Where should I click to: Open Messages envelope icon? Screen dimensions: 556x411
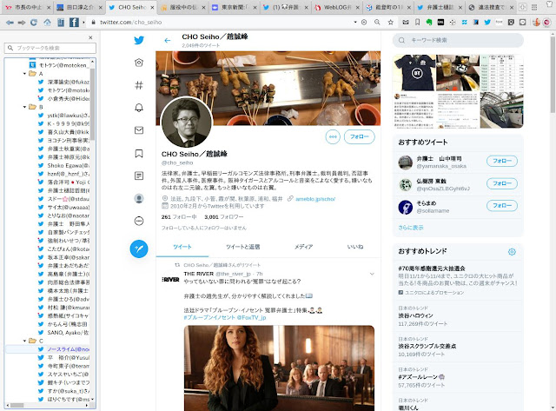tap(139, 130)
